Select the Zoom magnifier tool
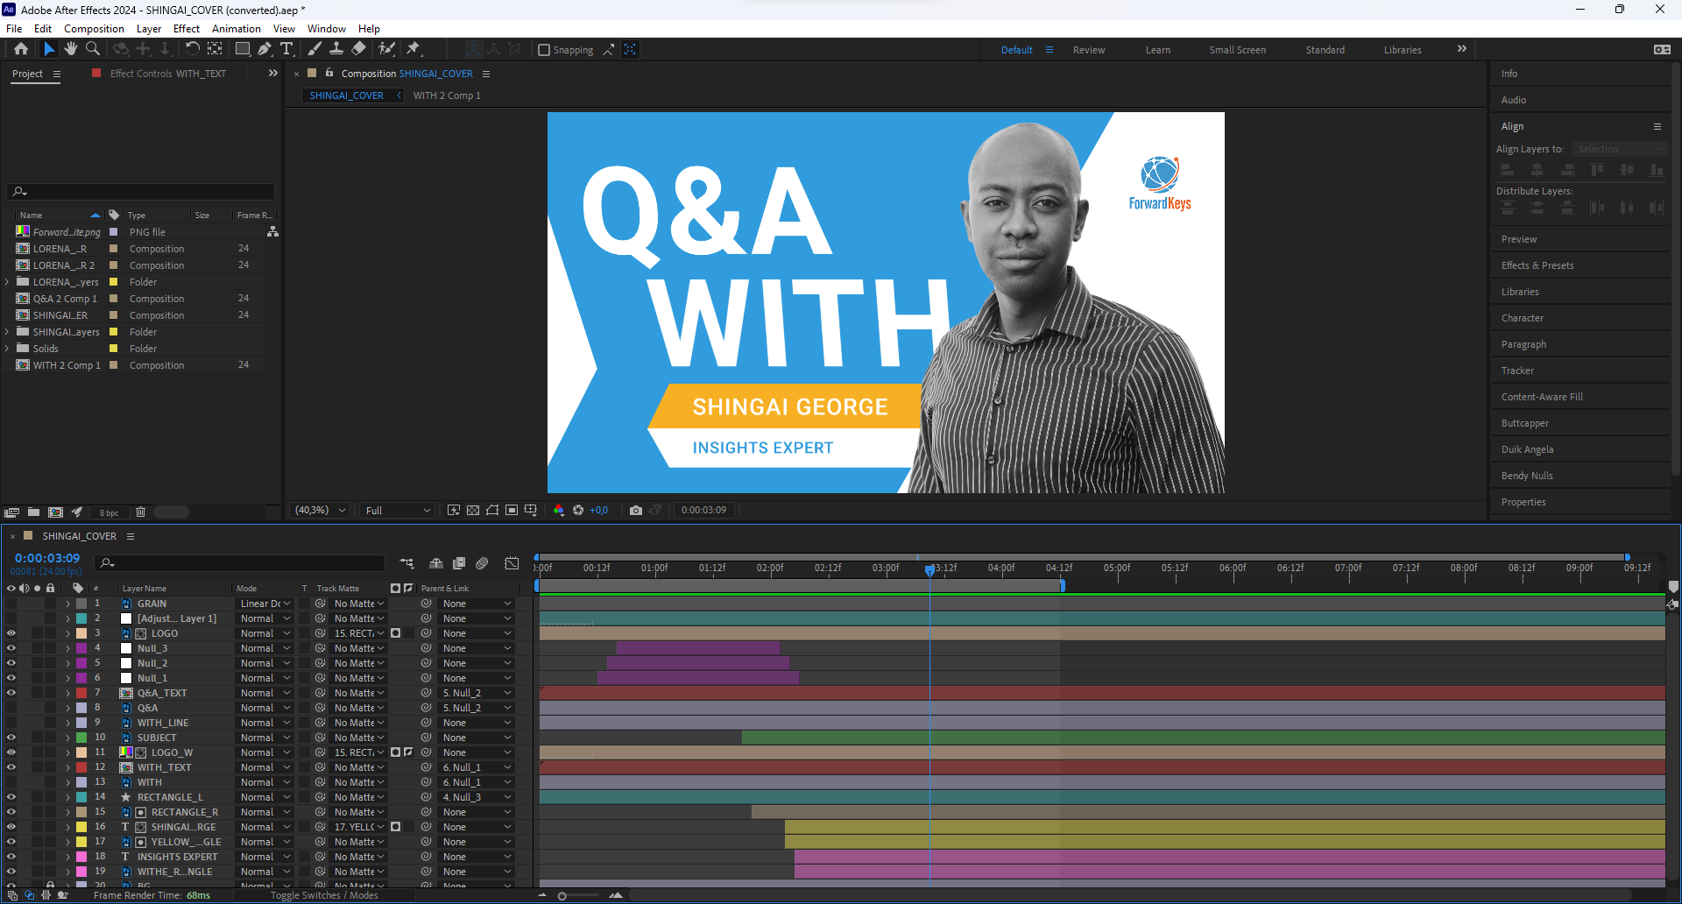 [92, 49]
